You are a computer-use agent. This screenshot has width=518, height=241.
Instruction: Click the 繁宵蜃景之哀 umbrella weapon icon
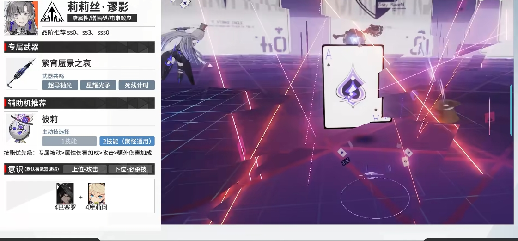pyautogui.click(x=21, y=74)
